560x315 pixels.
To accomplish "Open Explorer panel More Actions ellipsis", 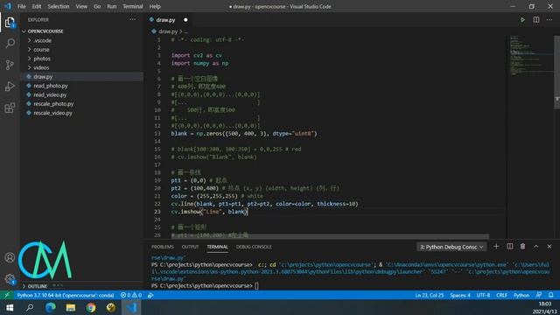I will point(132,19).
